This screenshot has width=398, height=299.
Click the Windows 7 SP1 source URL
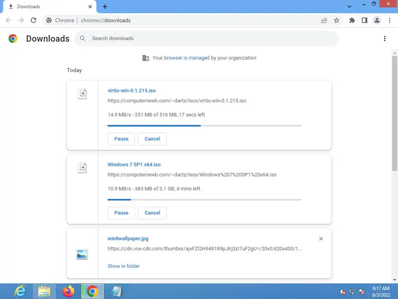(x=192, y=175)
